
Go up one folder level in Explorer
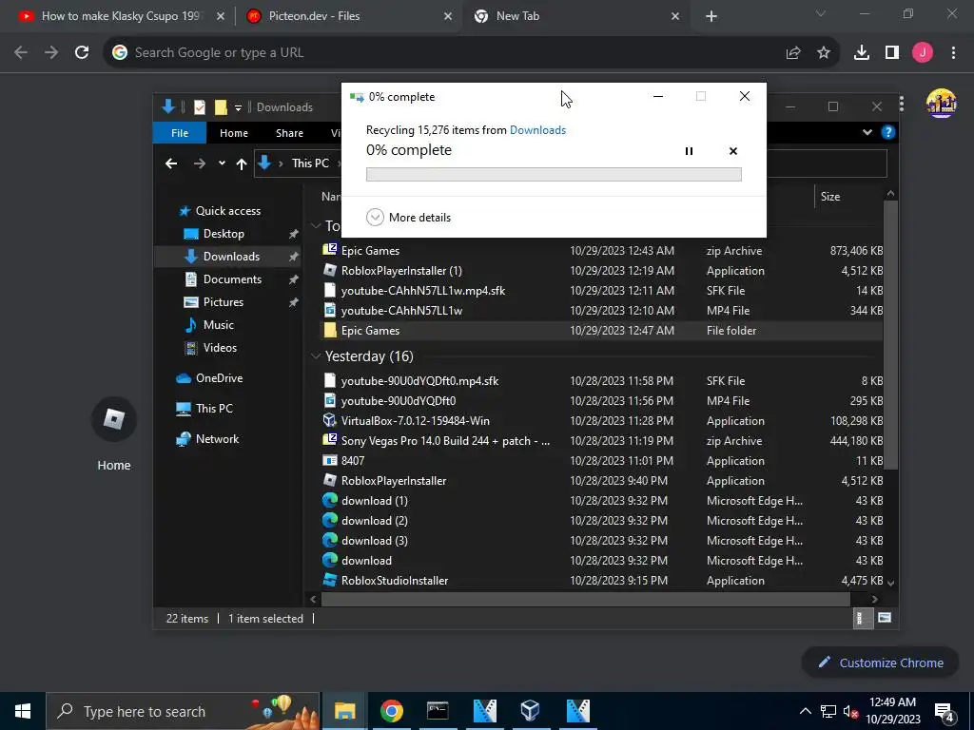click(x=242, y=163)
